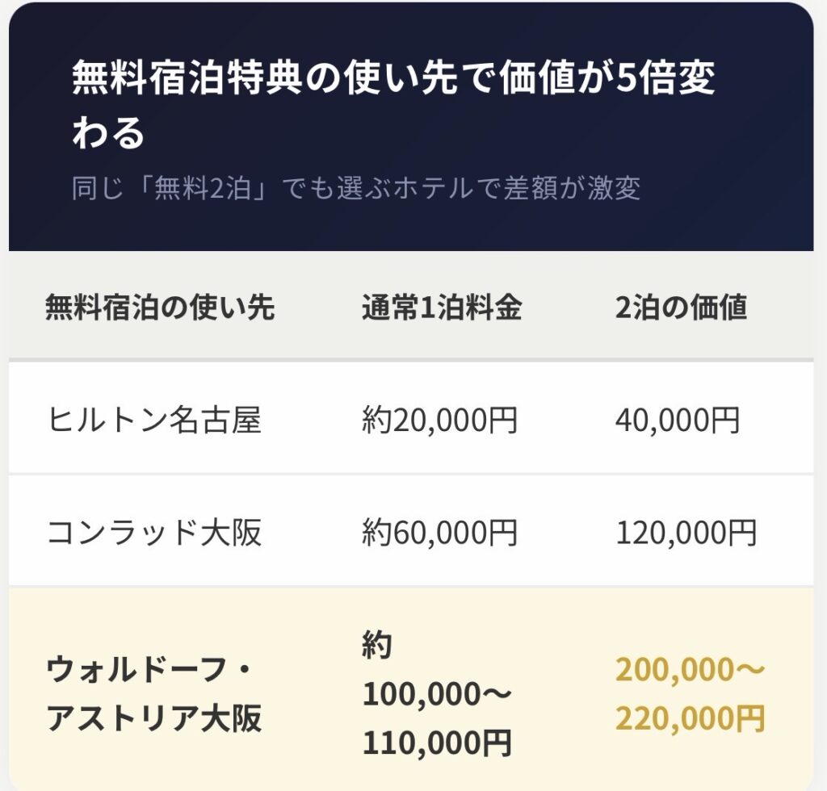Screen dimensions: 827x791
Task: Click the bold アストリア大阪 text line
Action: tap(154, 718)
